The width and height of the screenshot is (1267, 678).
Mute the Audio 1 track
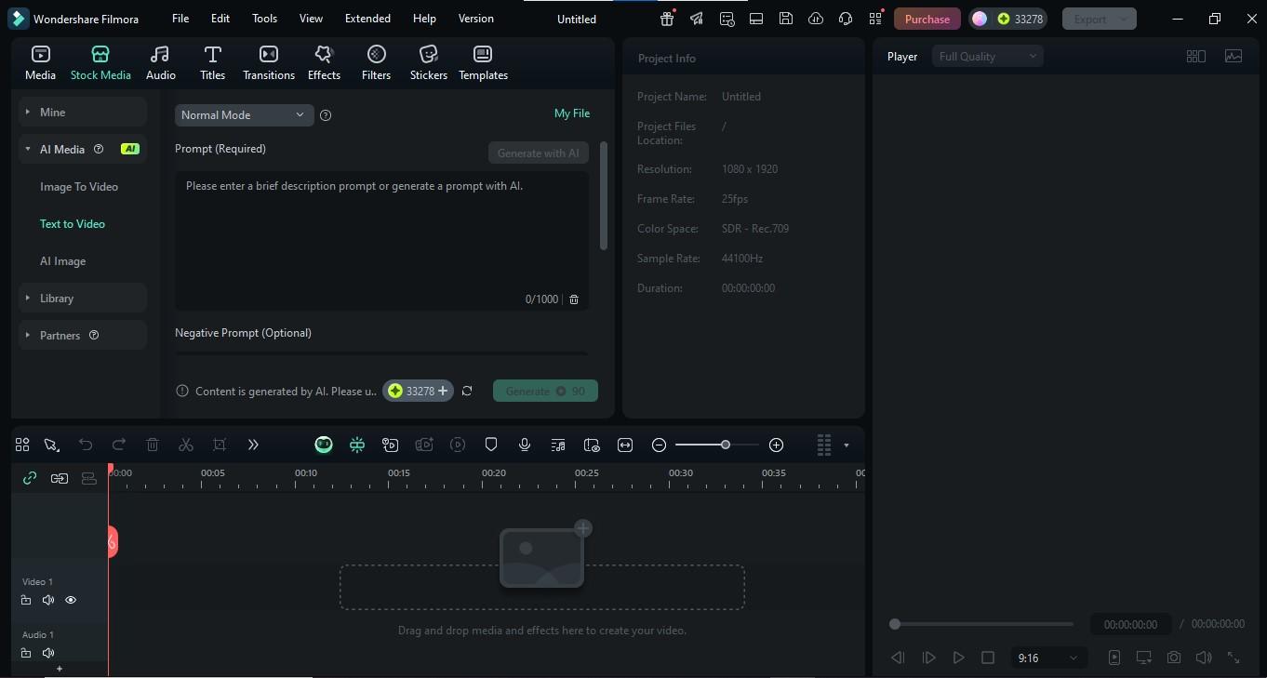pos(48,653)
